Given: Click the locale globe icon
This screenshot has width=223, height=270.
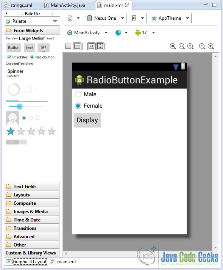Looking at the screenshot, I should coord(118,33).
